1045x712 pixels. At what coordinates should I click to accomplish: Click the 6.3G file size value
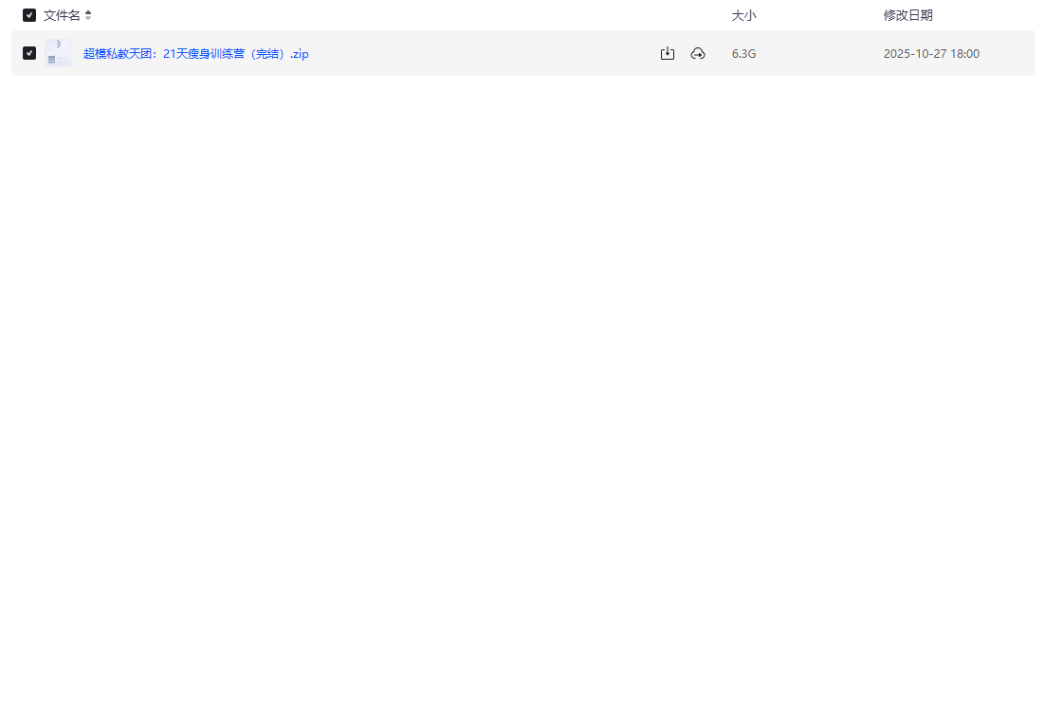[x=743, y=54]
